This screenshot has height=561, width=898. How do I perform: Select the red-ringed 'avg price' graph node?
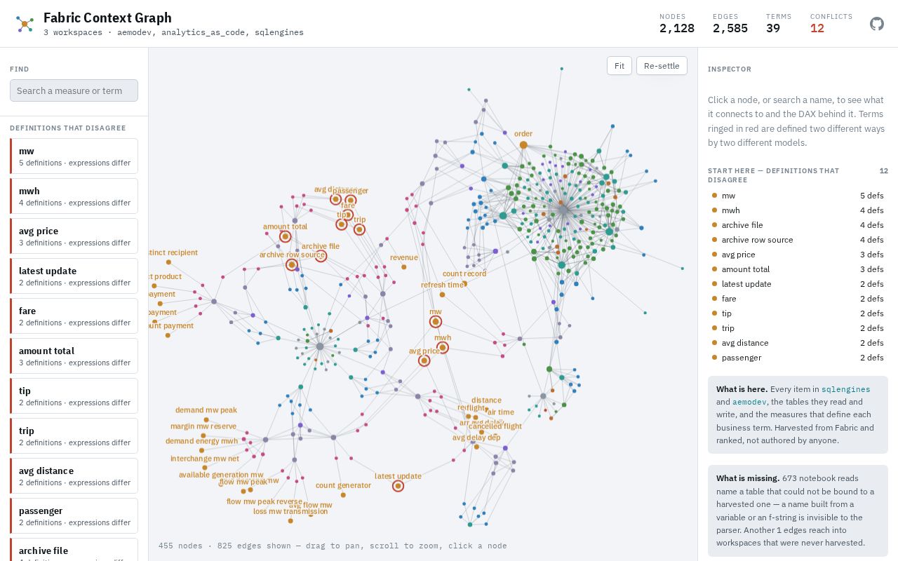coord(424,361)
